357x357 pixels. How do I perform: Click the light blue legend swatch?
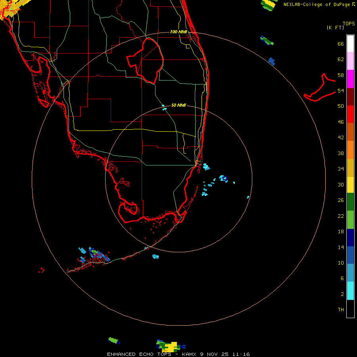(350, 273)
